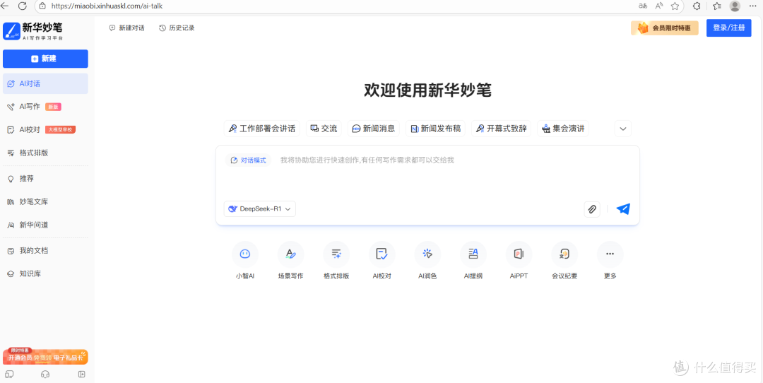The width and height of the screenshot is (763, 383).
Task: Click the read aloud icon in address bar
Action: click(x=659, y=6)
